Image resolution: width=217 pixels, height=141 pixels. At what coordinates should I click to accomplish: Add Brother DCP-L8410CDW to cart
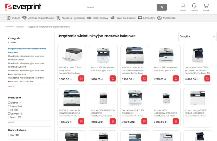click(113, 121)
